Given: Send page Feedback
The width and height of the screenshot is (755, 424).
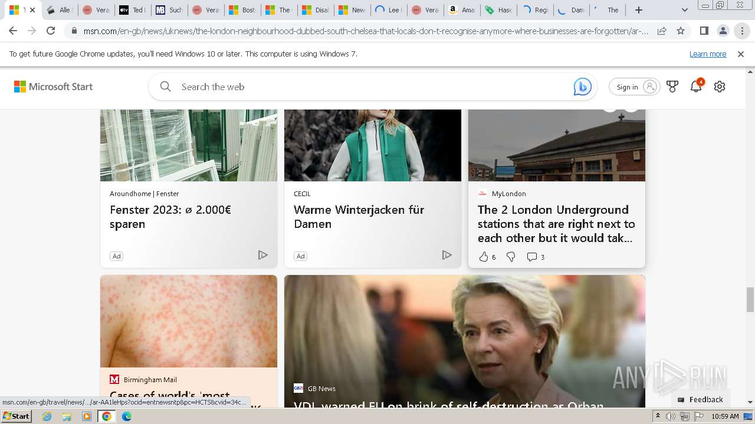Looking at the screenshot, I should pyautogui.click(x=700, y=399).
